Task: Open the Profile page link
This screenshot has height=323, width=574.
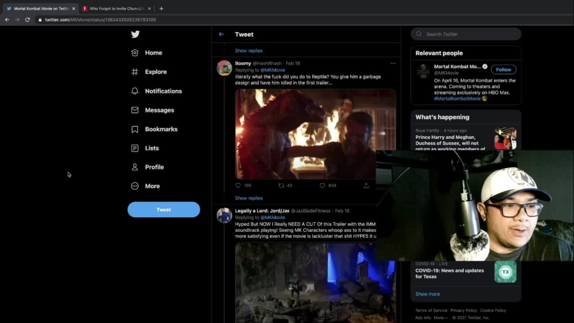Action: point(154,167)
